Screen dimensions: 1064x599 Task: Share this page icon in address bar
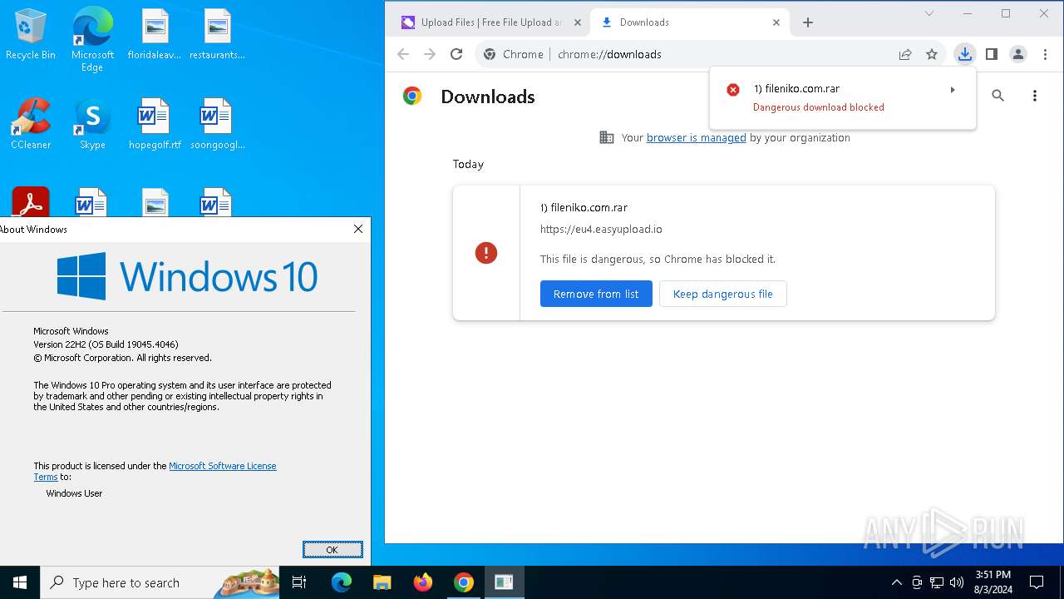[905, 54]
